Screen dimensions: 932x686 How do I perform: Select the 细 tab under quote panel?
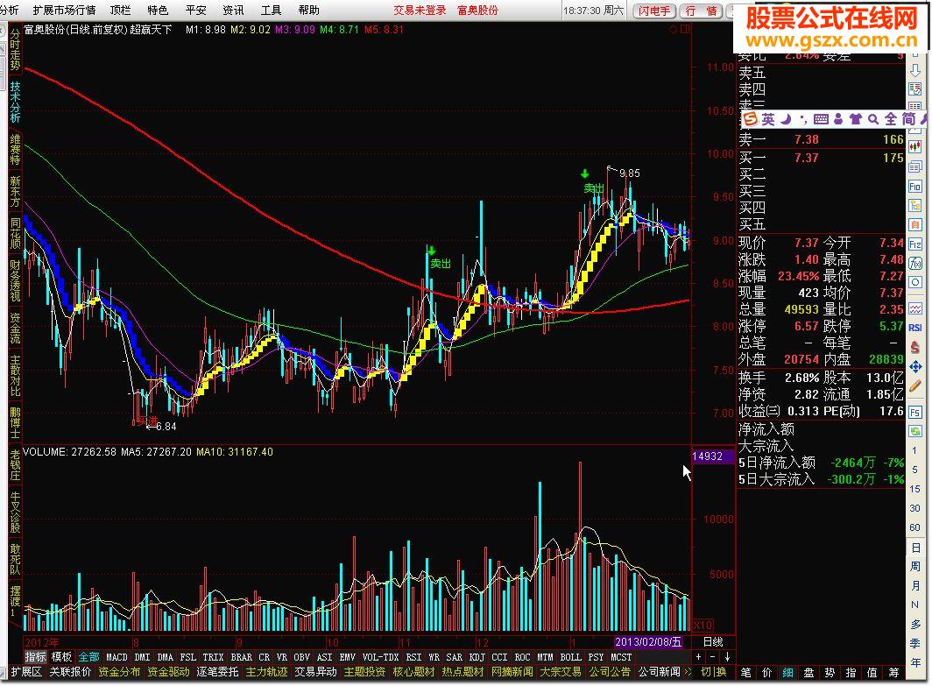tap(787, 672)
